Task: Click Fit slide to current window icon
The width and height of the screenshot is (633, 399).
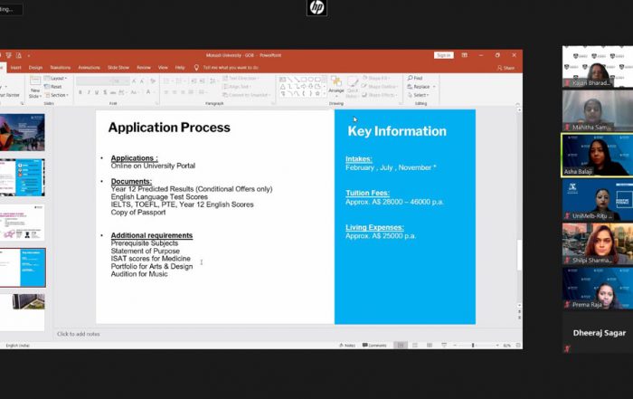Action: (x=518, y=346)
